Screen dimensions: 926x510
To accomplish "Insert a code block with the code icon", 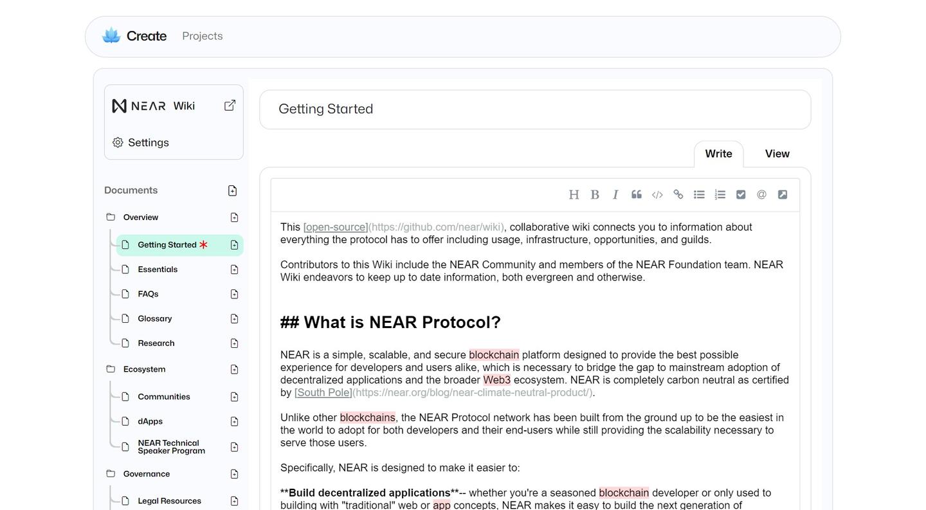I will 657,195.
